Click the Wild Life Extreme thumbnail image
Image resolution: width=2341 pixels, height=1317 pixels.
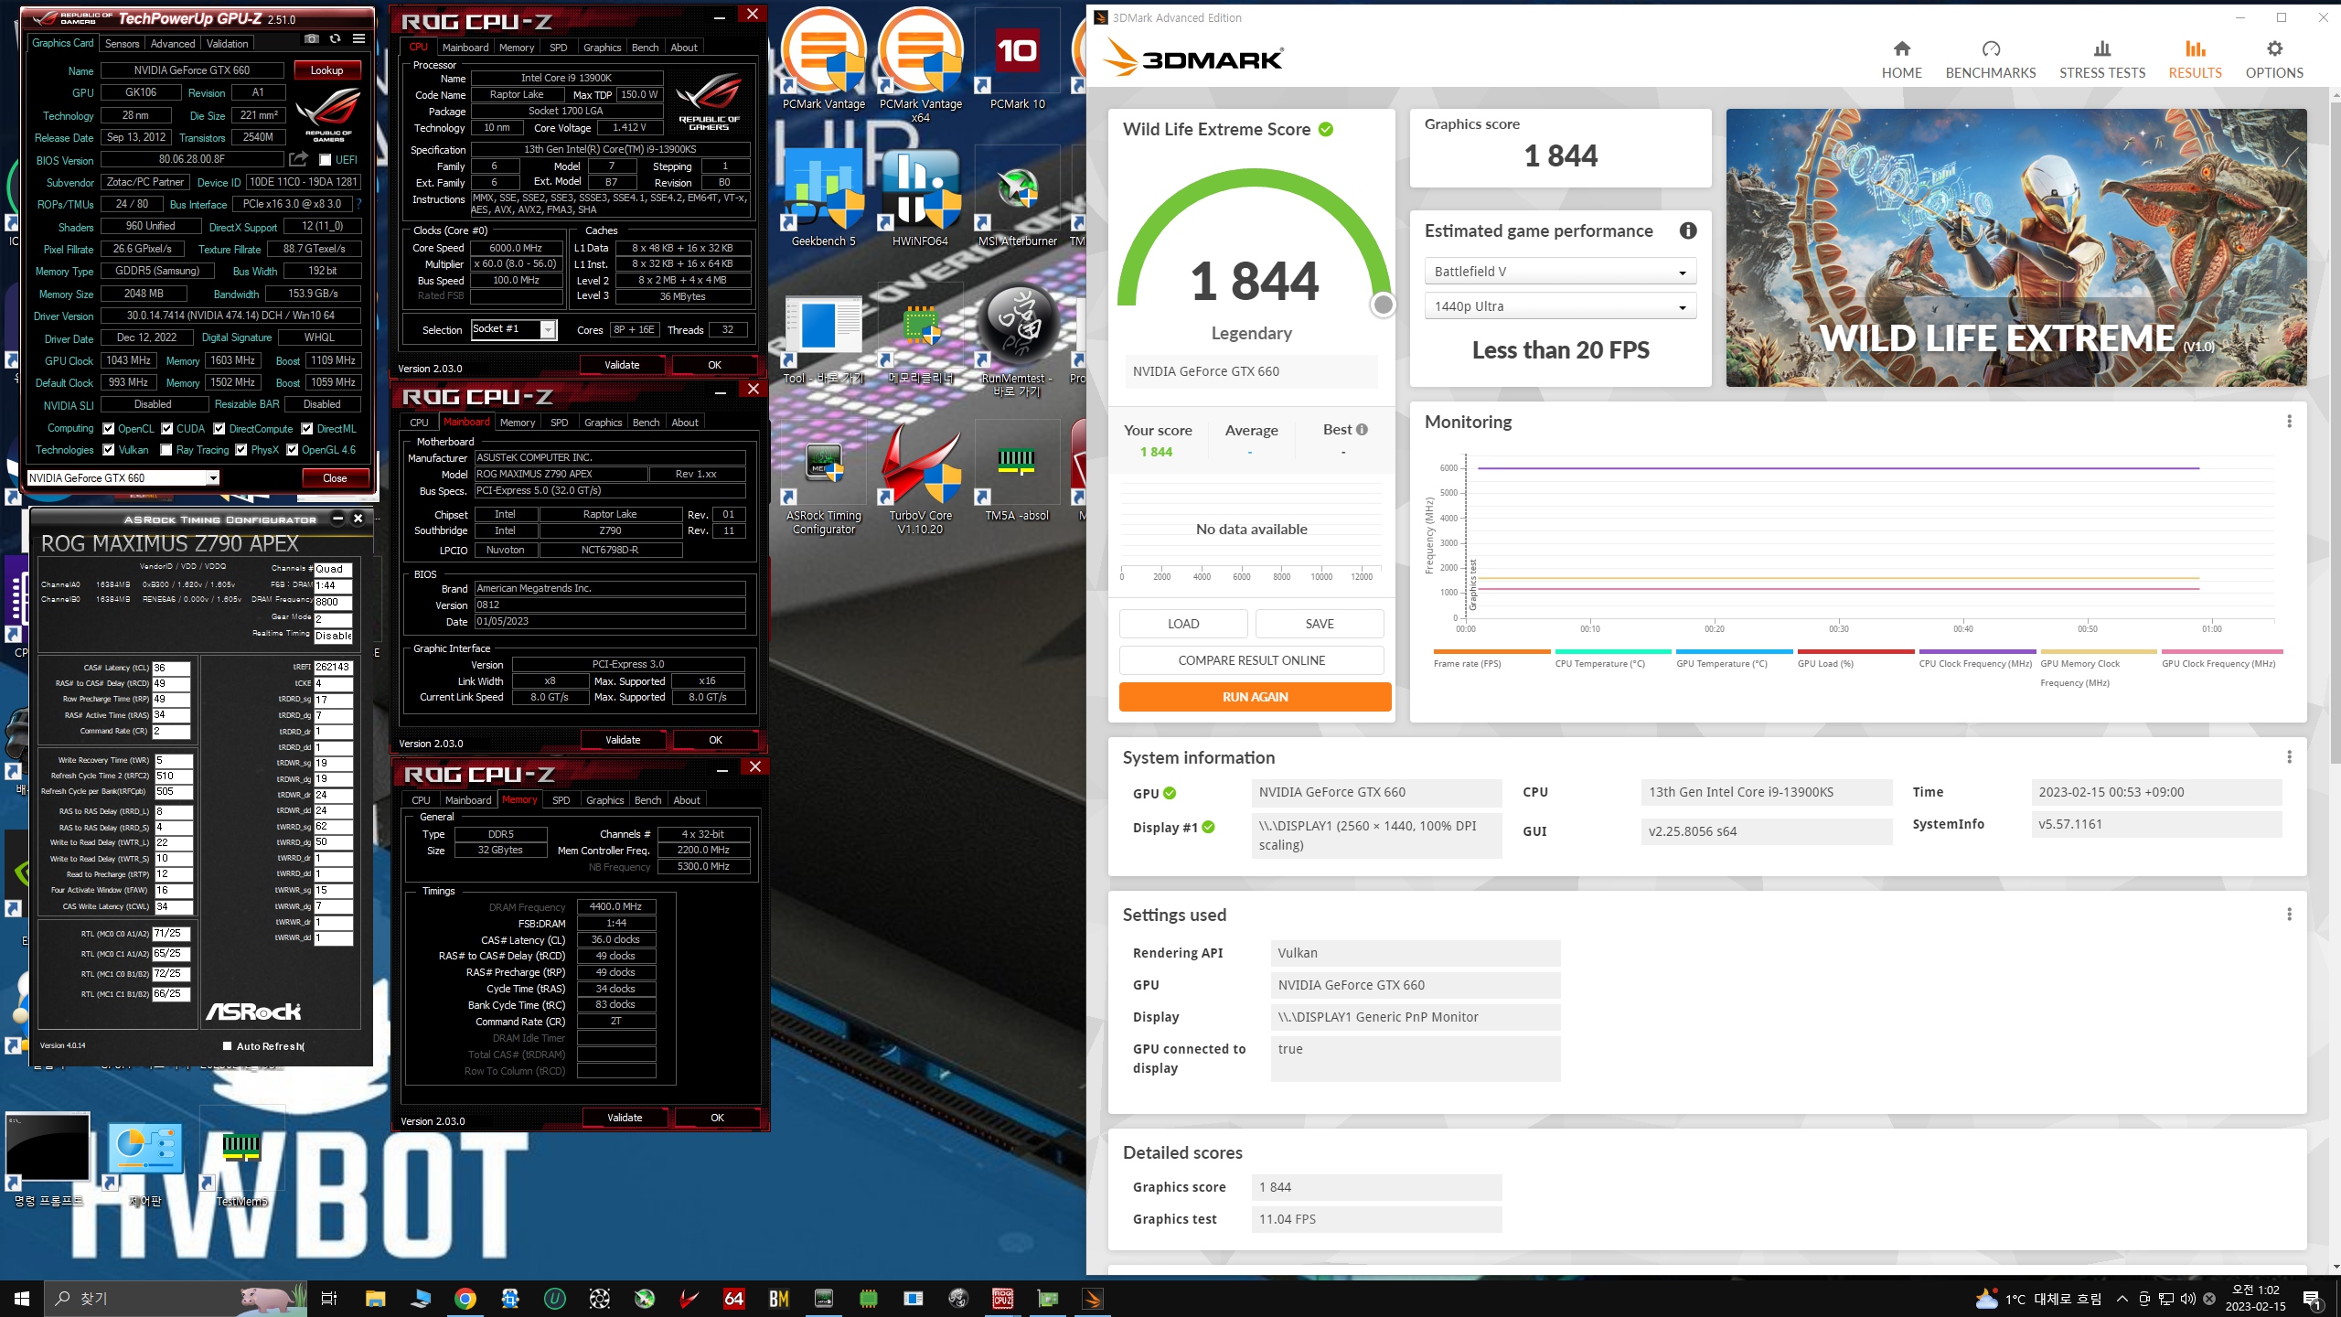point(2015,248)
